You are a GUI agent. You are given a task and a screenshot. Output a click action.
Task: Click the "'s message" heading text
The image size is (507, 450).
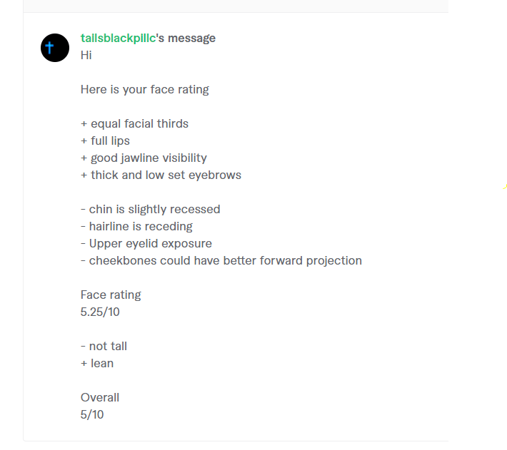tap(186, 39)
